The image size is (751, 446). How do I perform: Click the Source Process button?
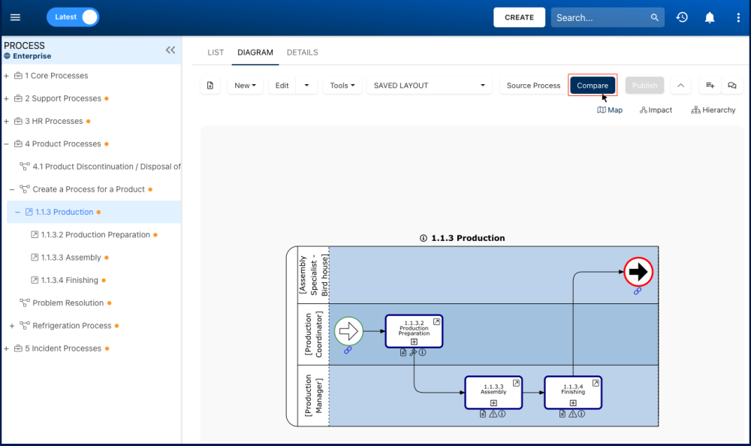tap(533, 86)
